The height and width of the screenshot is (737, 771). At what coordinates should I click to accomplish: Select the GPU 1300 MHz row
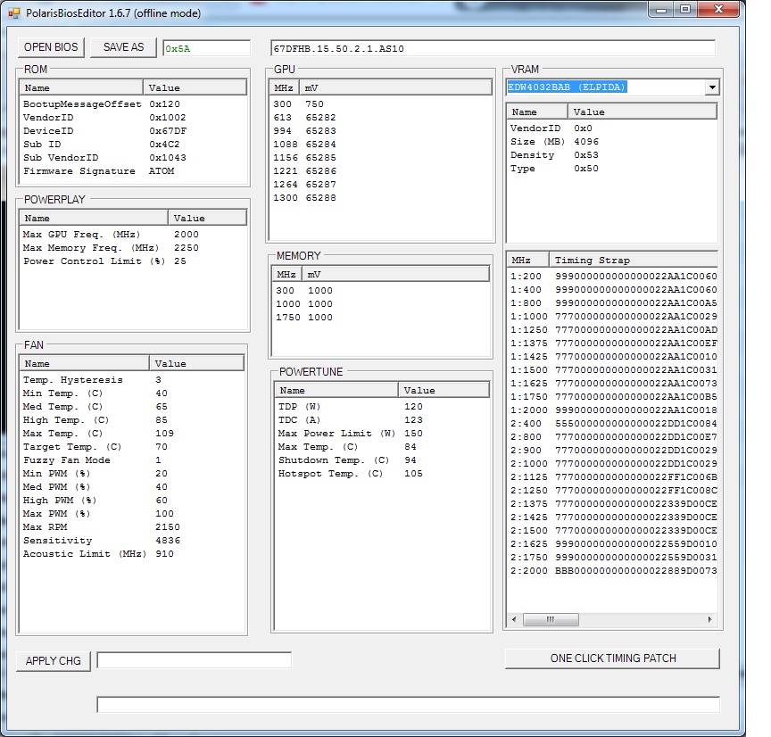[x=380, y=198]
